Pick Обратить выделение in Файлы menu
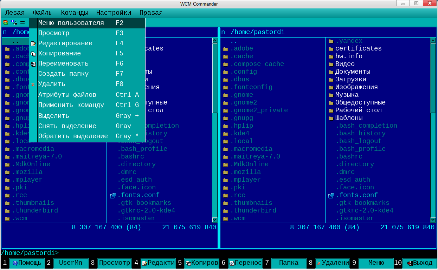This screenshot has height=270, width=438. [73, 136]
